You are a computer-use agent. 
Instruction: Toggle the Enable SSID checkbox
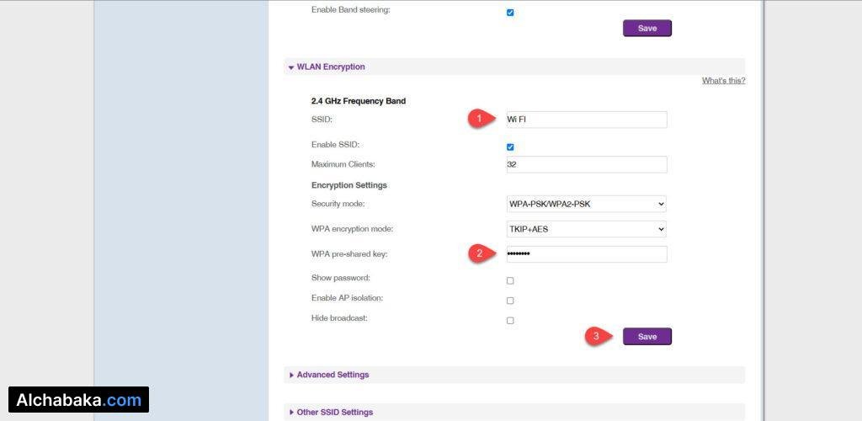point(510,147)
